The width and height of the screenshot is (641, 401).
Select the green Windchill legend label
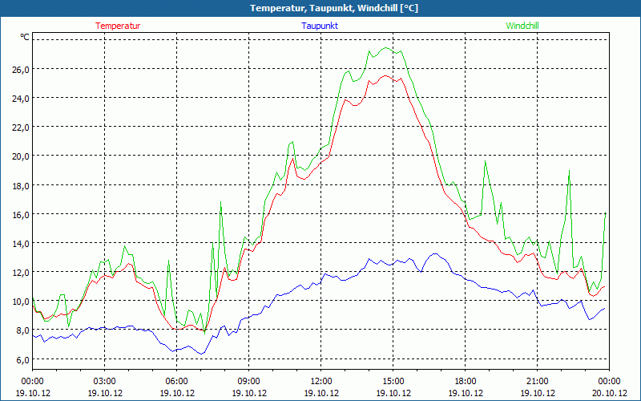pos(522,26)
